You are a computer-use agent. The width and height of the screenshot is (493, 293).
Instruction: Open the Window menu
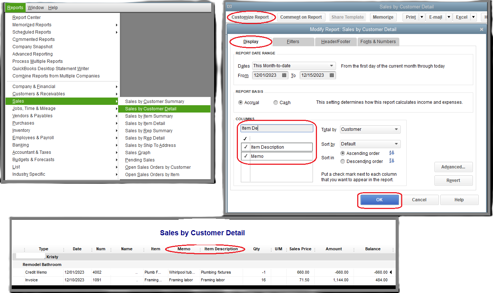[36, 7]
